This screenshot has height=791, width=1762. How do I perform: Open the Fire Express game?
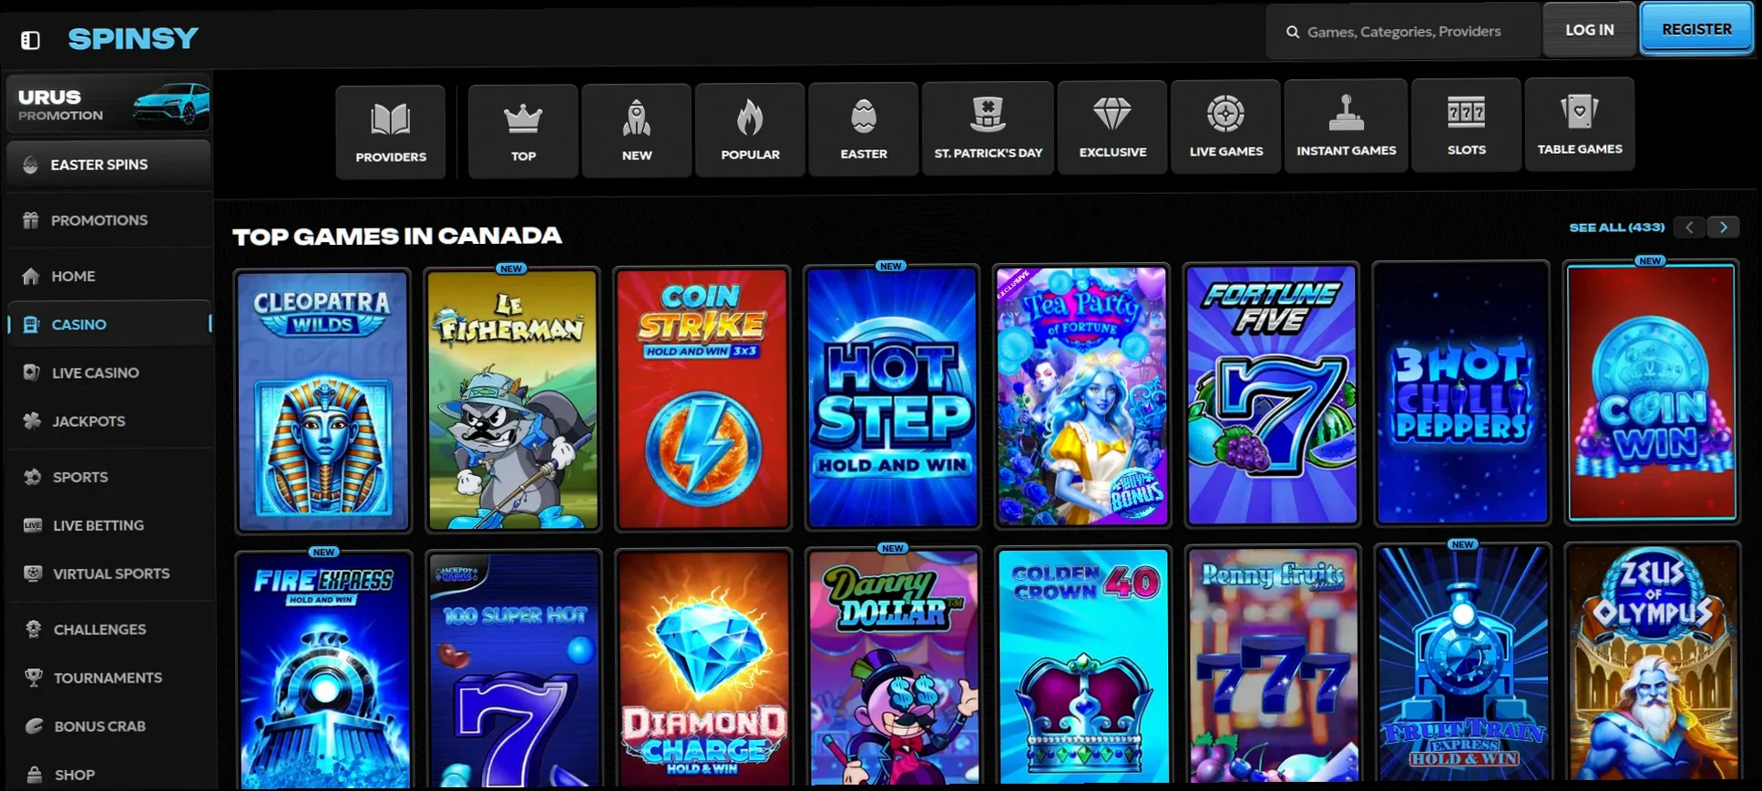[x=323, y=670]
